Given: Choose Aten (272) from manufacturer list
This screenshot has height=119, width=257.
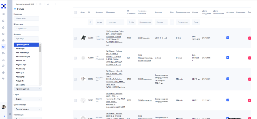Looking at the screenshot, I should [26, 77].
